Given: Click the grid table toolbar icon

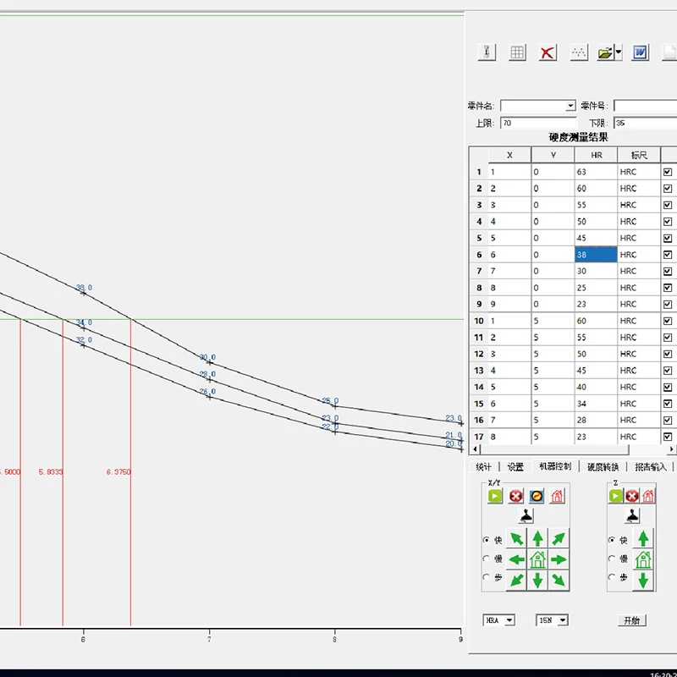Looking at the screenshot, I should [517, 52].
